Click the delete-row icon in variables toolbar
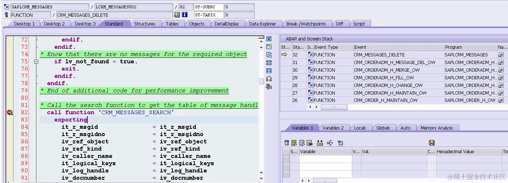 click(310, 143)
